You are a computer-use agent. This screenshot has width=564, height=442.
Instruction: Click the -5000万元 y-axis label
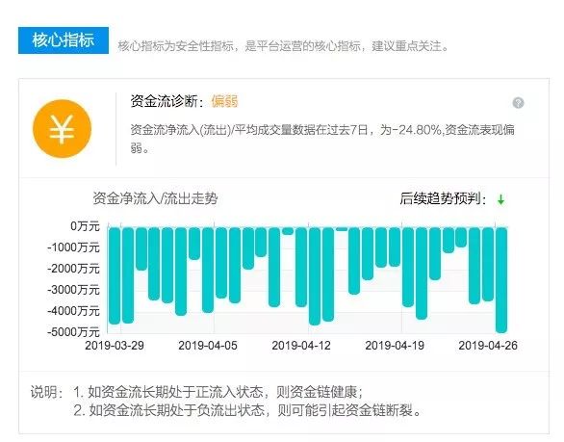tap(73, 331)
